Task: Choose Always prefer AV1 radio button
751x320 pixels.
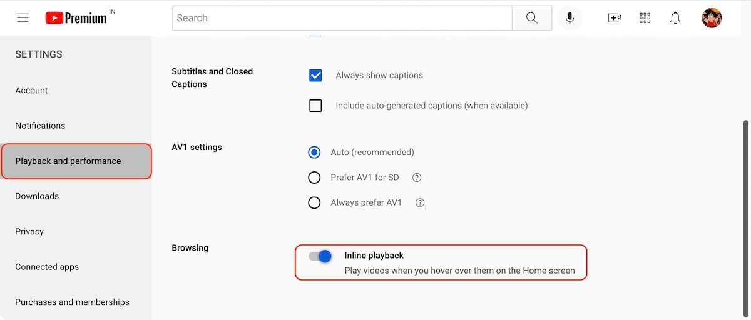Action: (x=314, y=202)
